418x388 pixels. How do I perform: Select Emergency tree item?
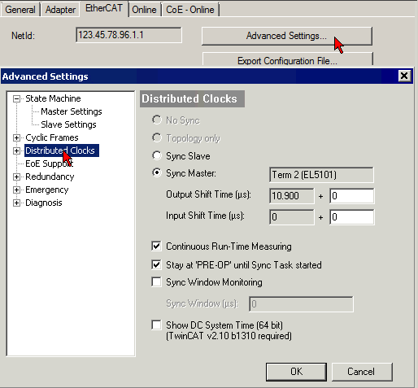(47, 190)
